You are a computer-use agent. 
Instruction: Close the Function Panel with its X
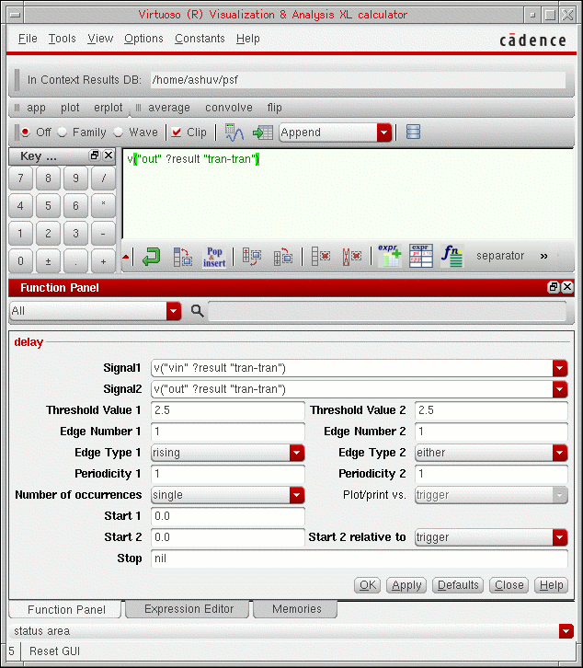[567, 287]
